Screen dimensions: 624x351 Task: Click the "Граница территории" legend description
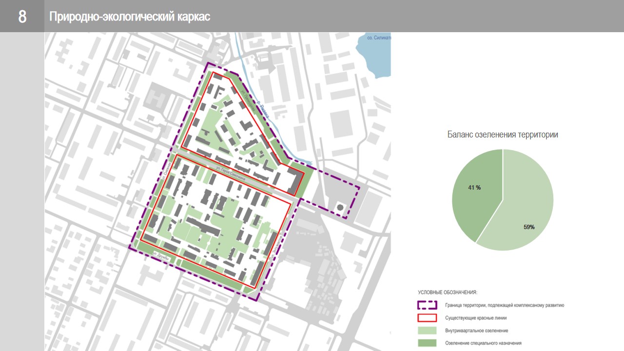505,306
